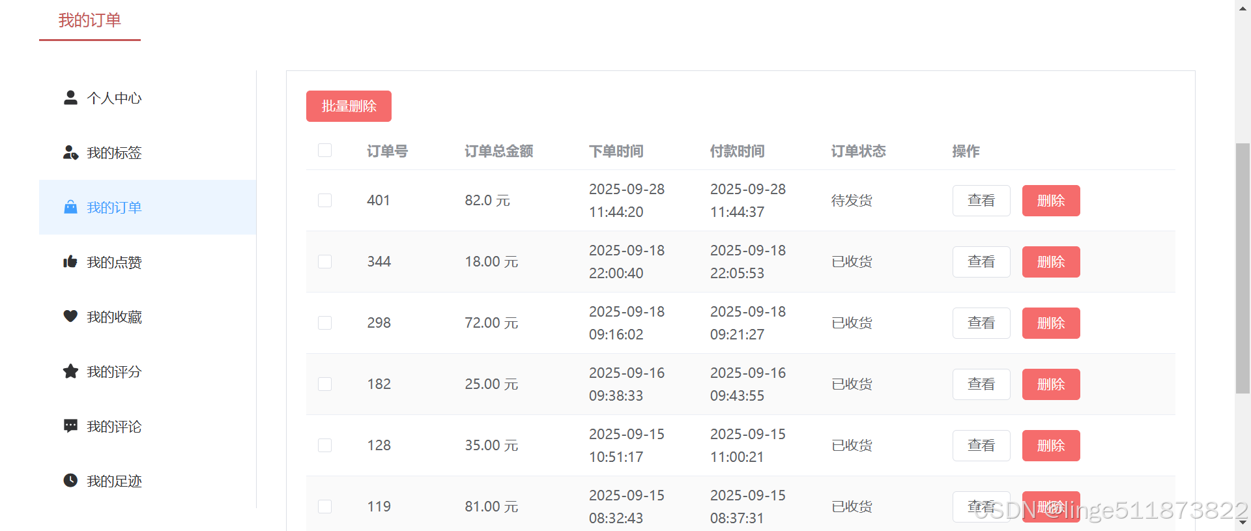The height and width of the screenshot is (531, 1251).
Task: Show 我的评论 from the sidebar
Action: pos(147,426)
